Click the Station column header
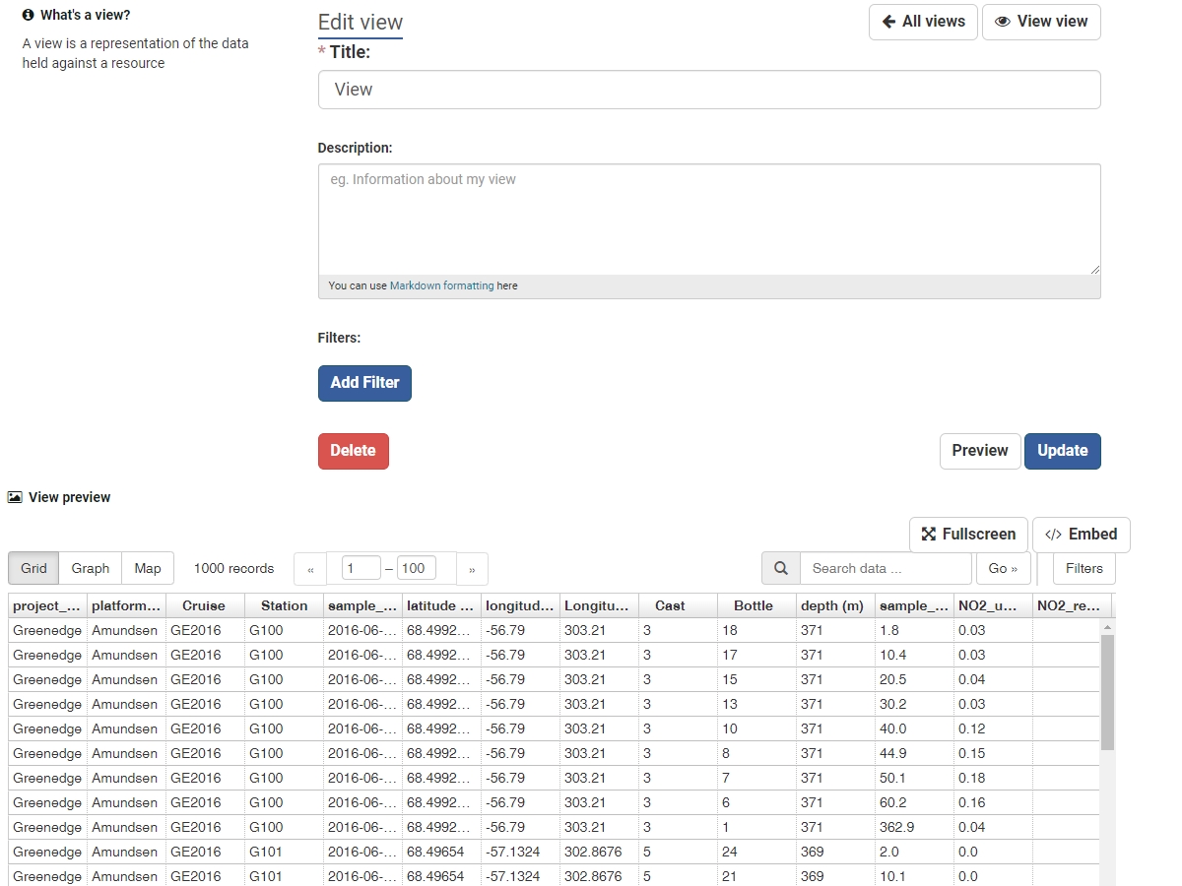The width and height of the screenshot is (1182, 886). [x=284, y=605]
